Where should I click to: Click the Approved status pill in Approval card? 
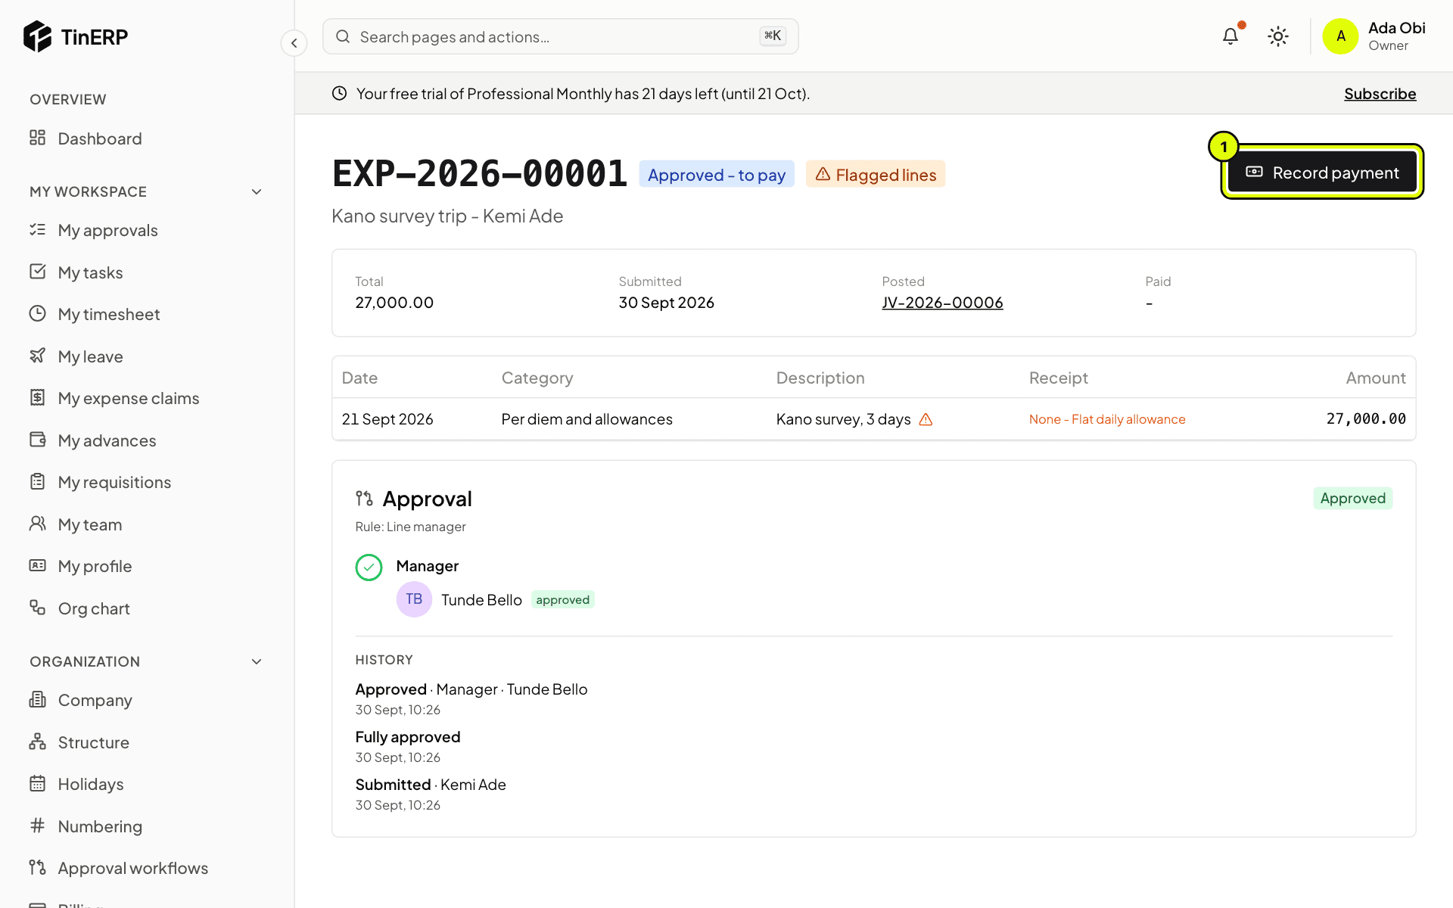tap(1352, 498)
